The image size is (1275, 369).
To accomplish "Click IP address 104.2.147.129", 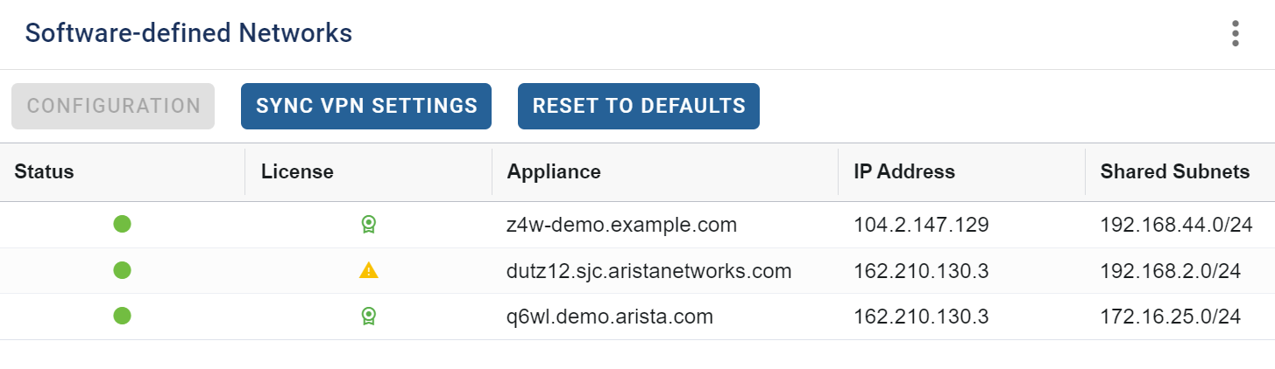I will [921, 225].
